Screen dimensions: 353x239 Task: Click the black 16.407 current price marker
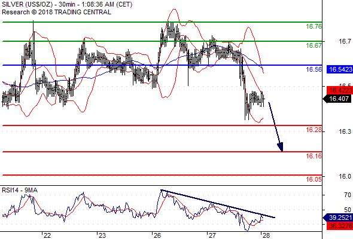pos(338,99)
